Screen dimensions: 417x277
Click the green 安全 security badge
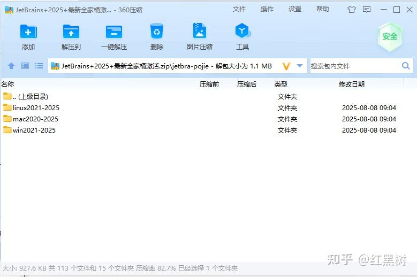(x=390, y=36)
